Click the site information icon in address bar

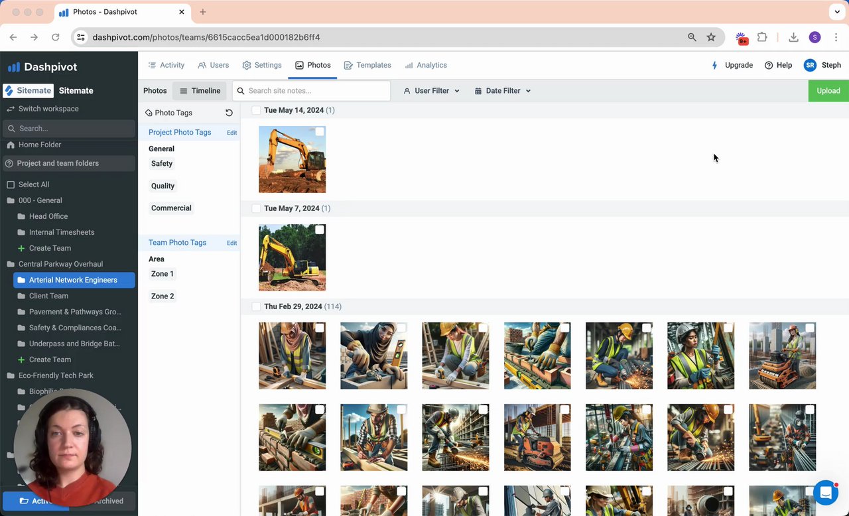tap(81, 37)
